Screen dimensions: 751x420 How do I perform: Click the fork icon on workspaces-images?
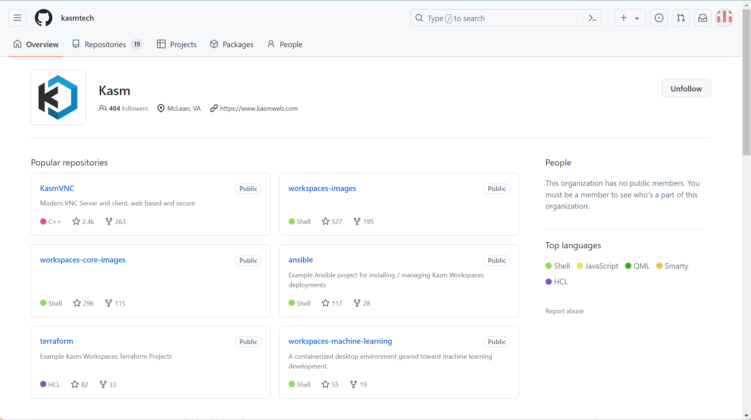click(x=357, y=221)
